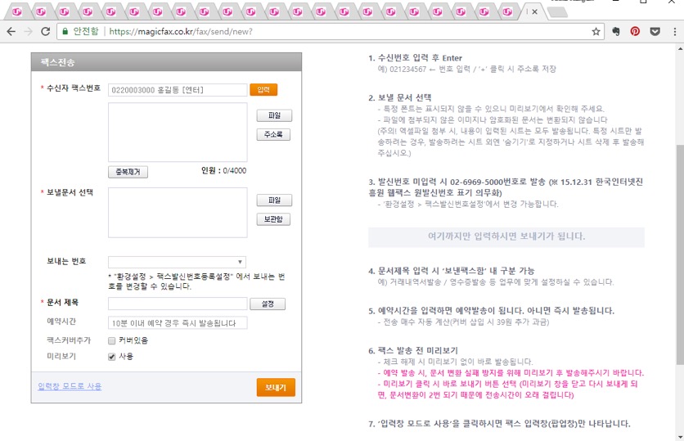Image resolution: width=684 pixels, height=441 pixels.
Task: Enable the 커버있음 fax cover checkbox
Action: coord(112,340)
